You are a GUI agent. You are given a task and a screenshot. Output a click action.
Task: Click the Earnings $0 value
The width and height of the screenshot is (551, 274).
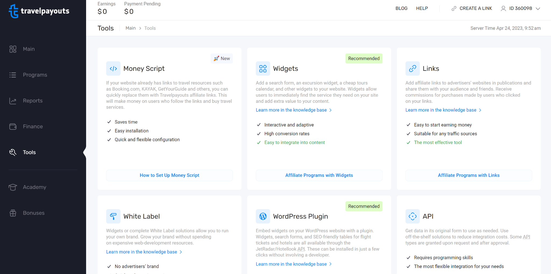point(102,12)
